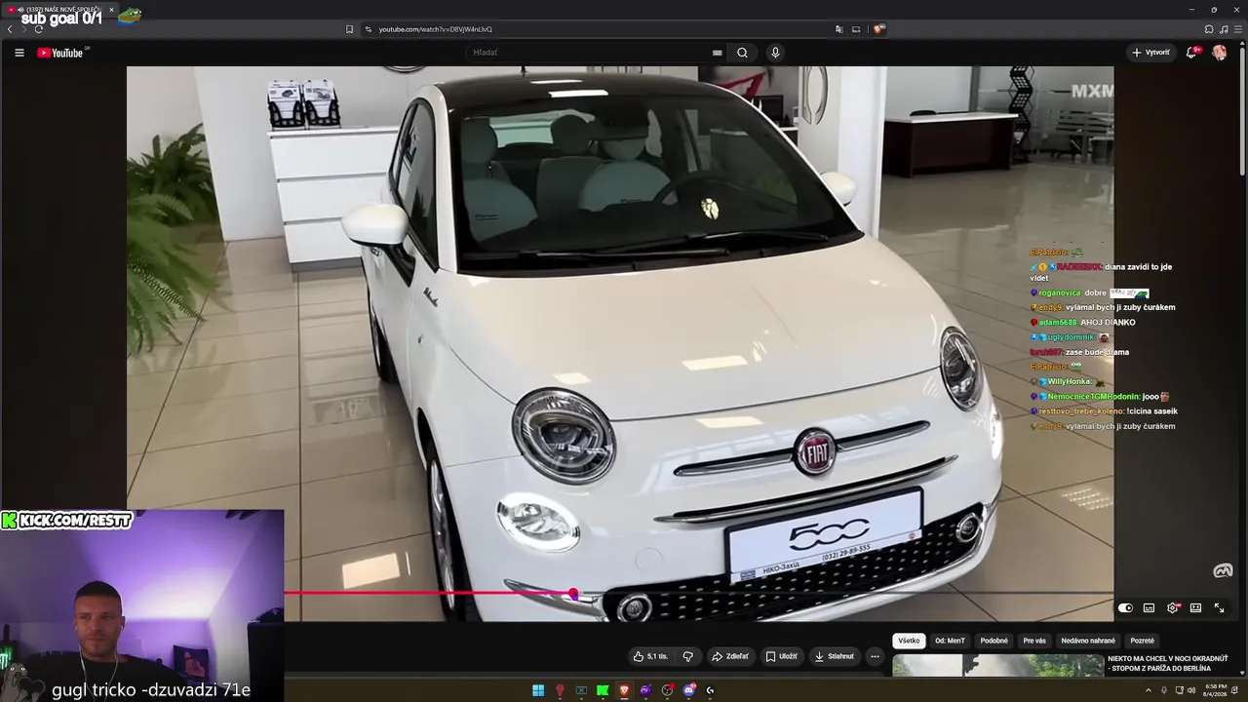The image size is (1248, 702).
Task: Go back with the browser back arrow
Action: (x=10, y=29)
